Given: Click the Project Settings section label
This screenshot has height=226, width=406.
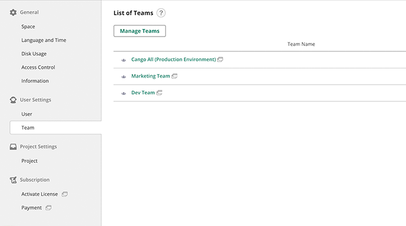Looking at the screenshot, I should 38,147.
